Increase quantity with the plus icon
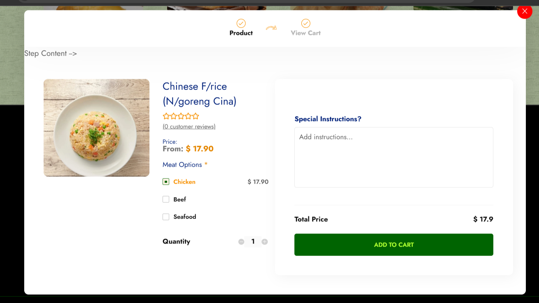The height and width of the screenshot is (303, 539). click(265, 242)
